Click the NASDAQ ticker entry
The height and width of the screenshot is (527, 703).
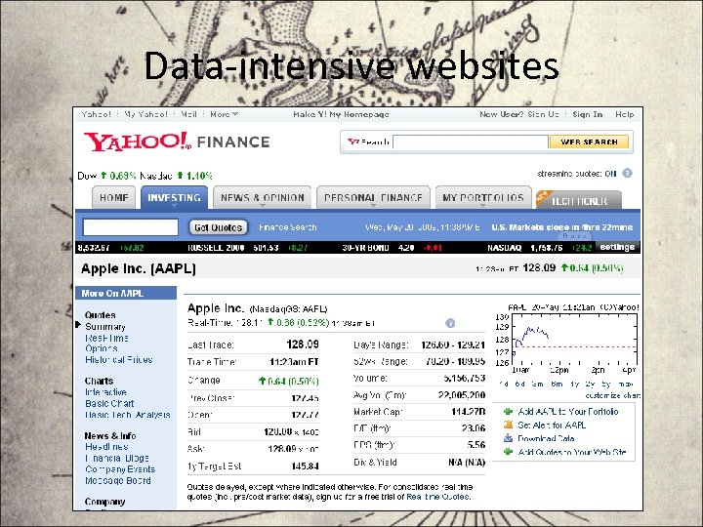click(540, 247)
